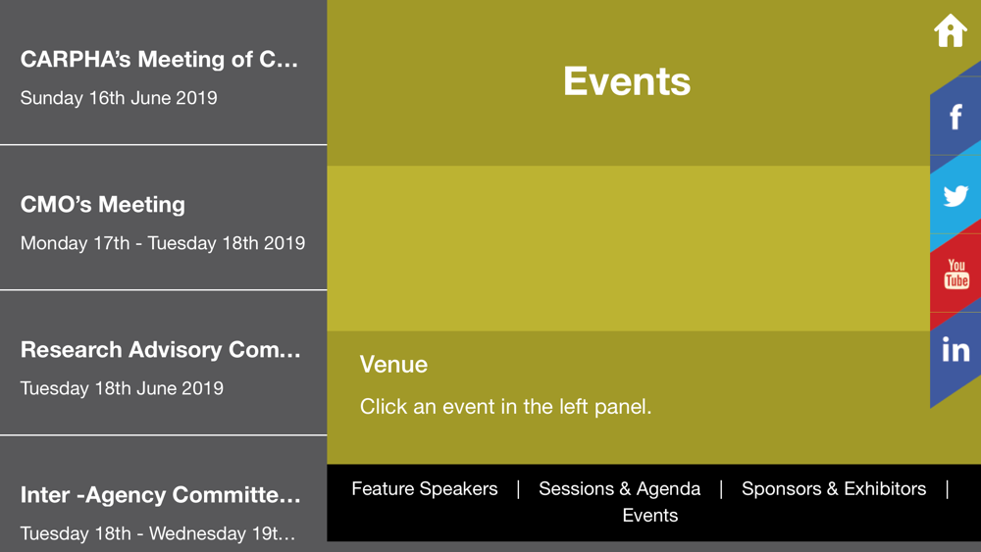Click the empty yellow banner above Venue
This screenshot has height=552, width=981.
click(628, 248)
